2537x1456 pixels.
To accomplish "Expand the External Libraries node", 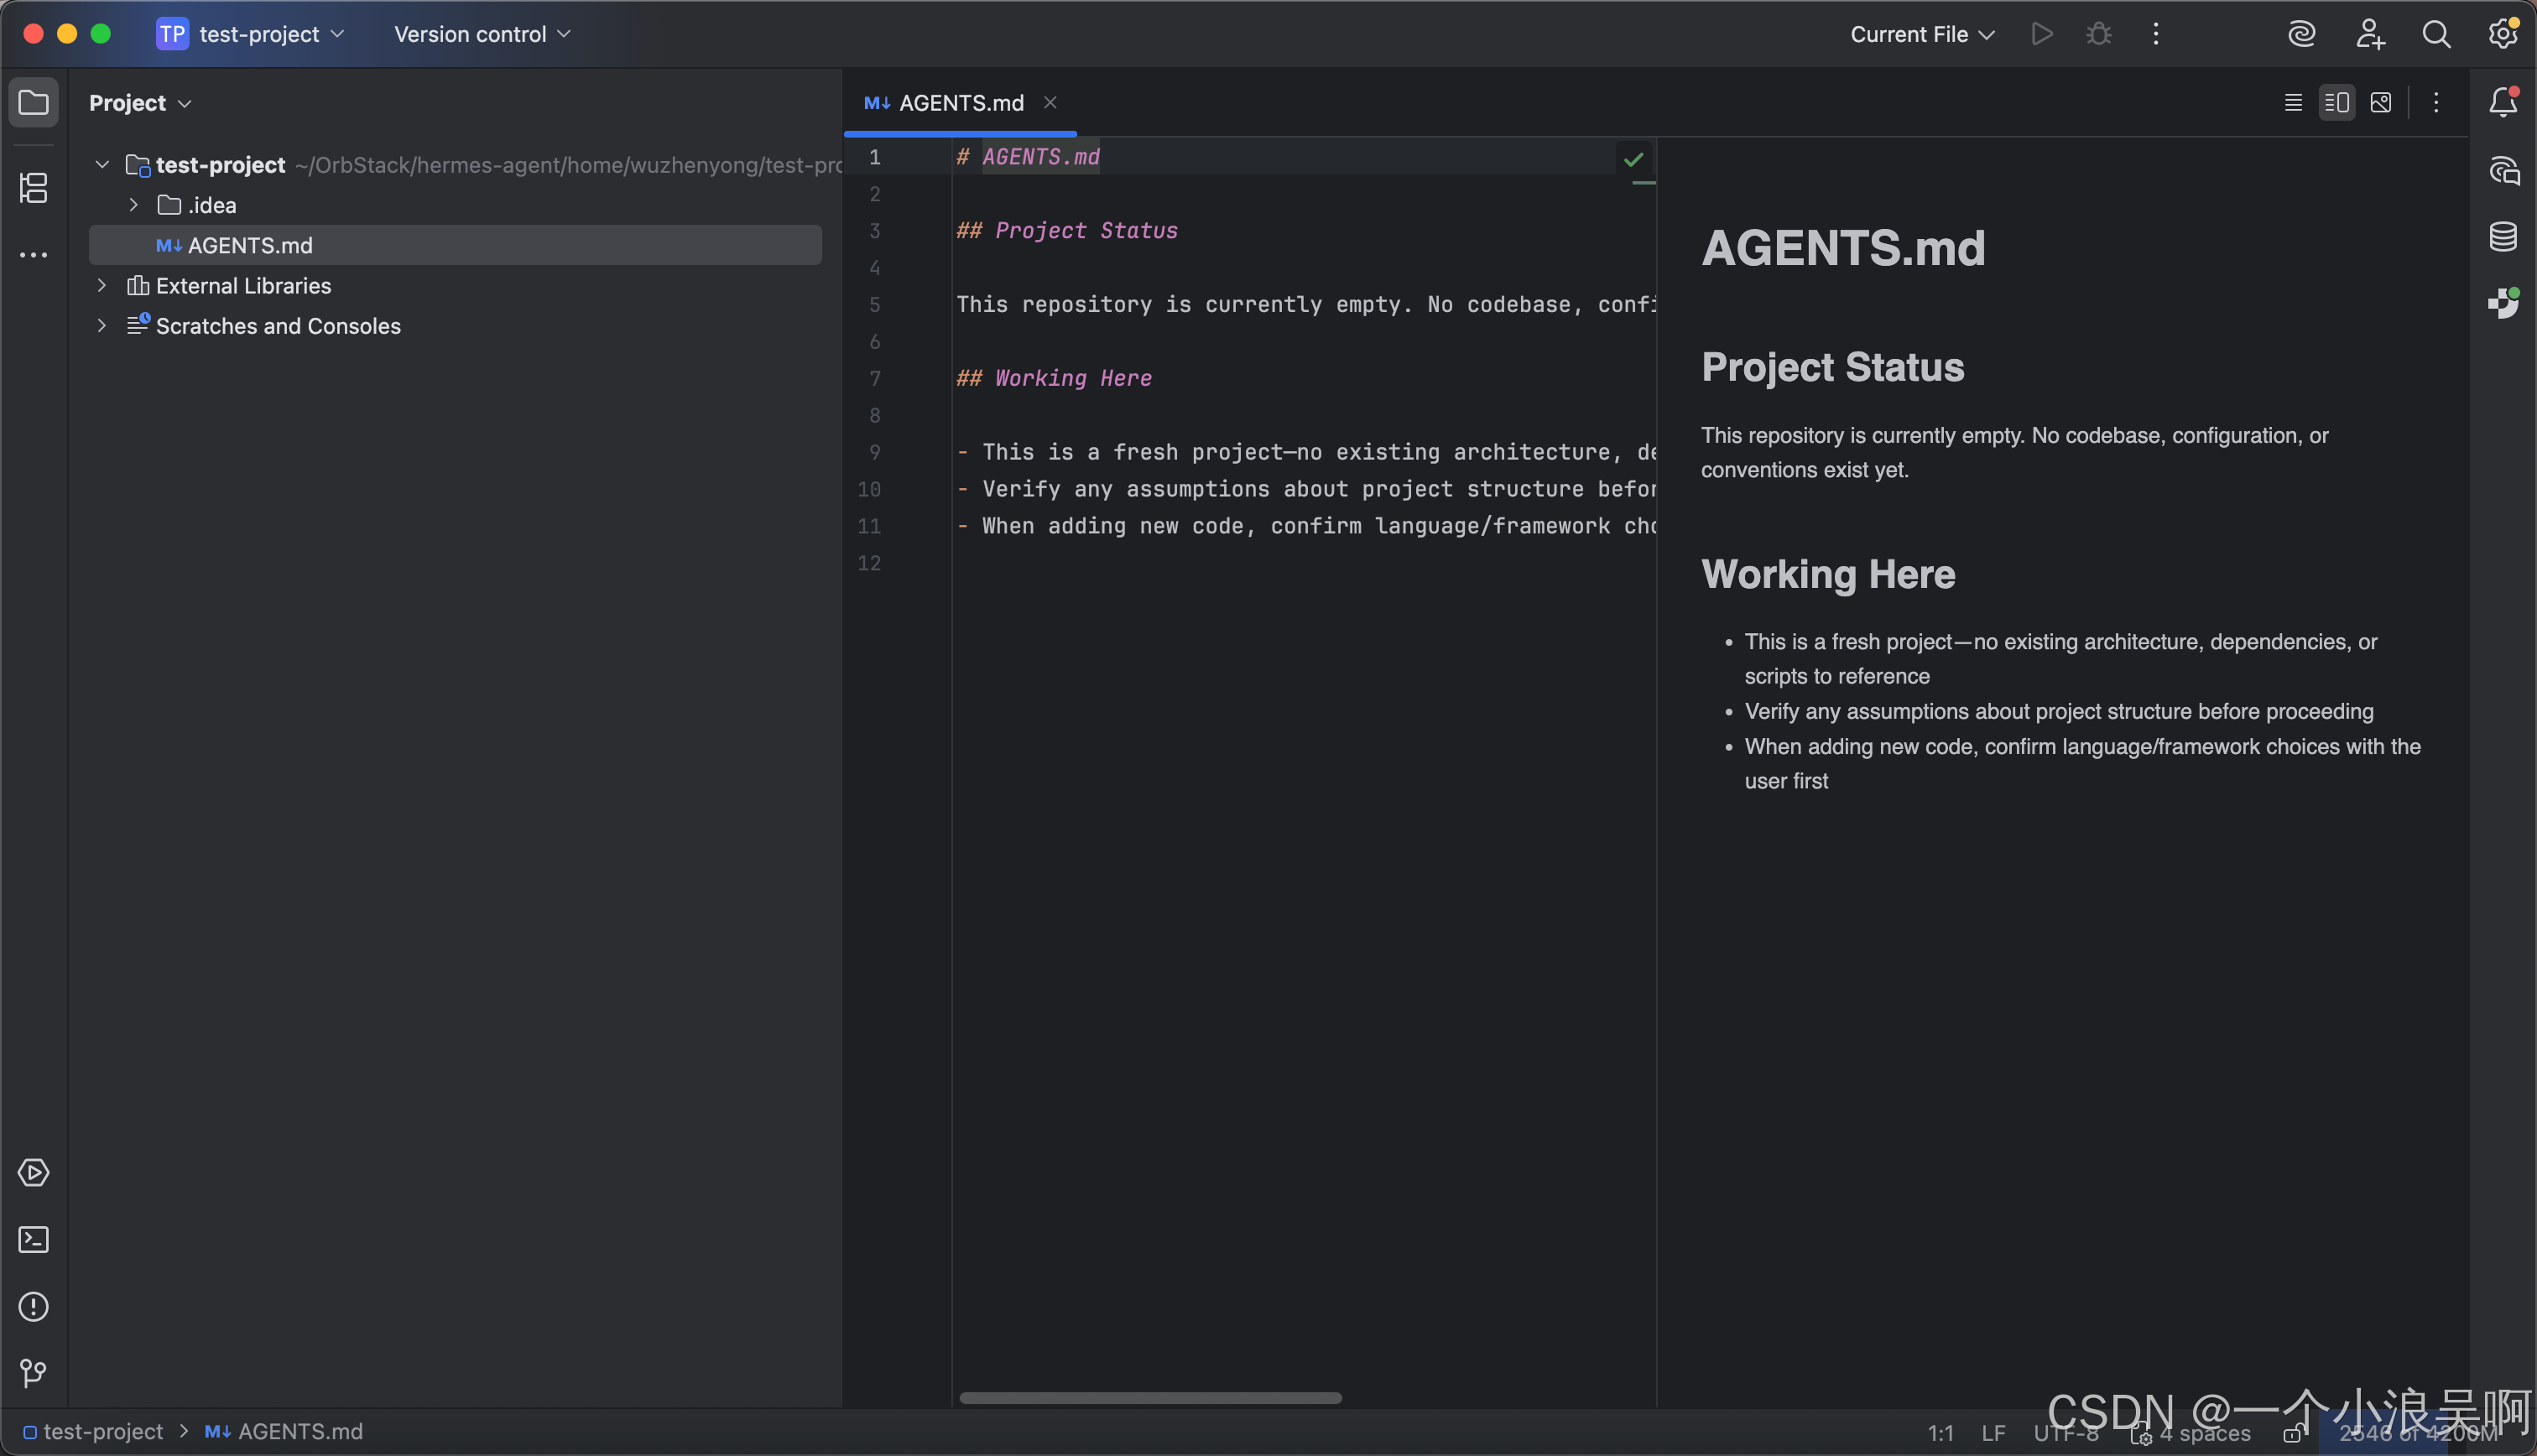I will 102,286.
